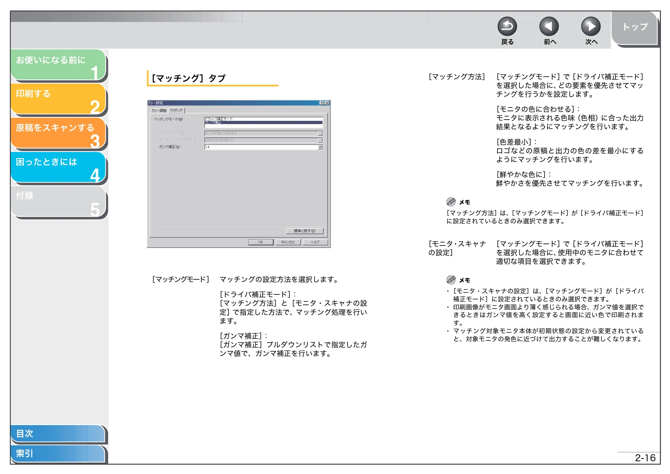Open the トップ tab at top right
The height and width of the screenshot is (474, 670).
click(634, 27)
